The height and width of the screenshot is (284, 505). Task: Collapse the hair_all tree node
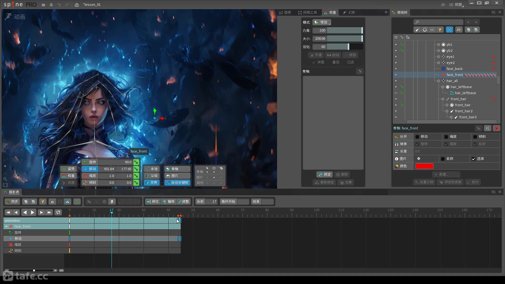click(x=438, y=81)
